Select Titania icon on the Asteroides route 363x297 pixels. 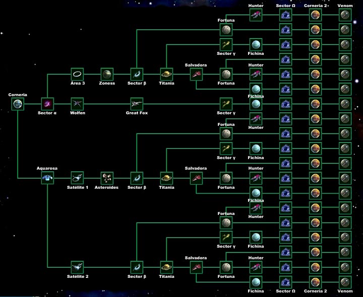click(166, 178)
